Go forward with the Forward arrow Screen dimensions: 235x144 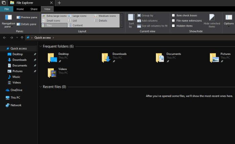coord(11,38)
